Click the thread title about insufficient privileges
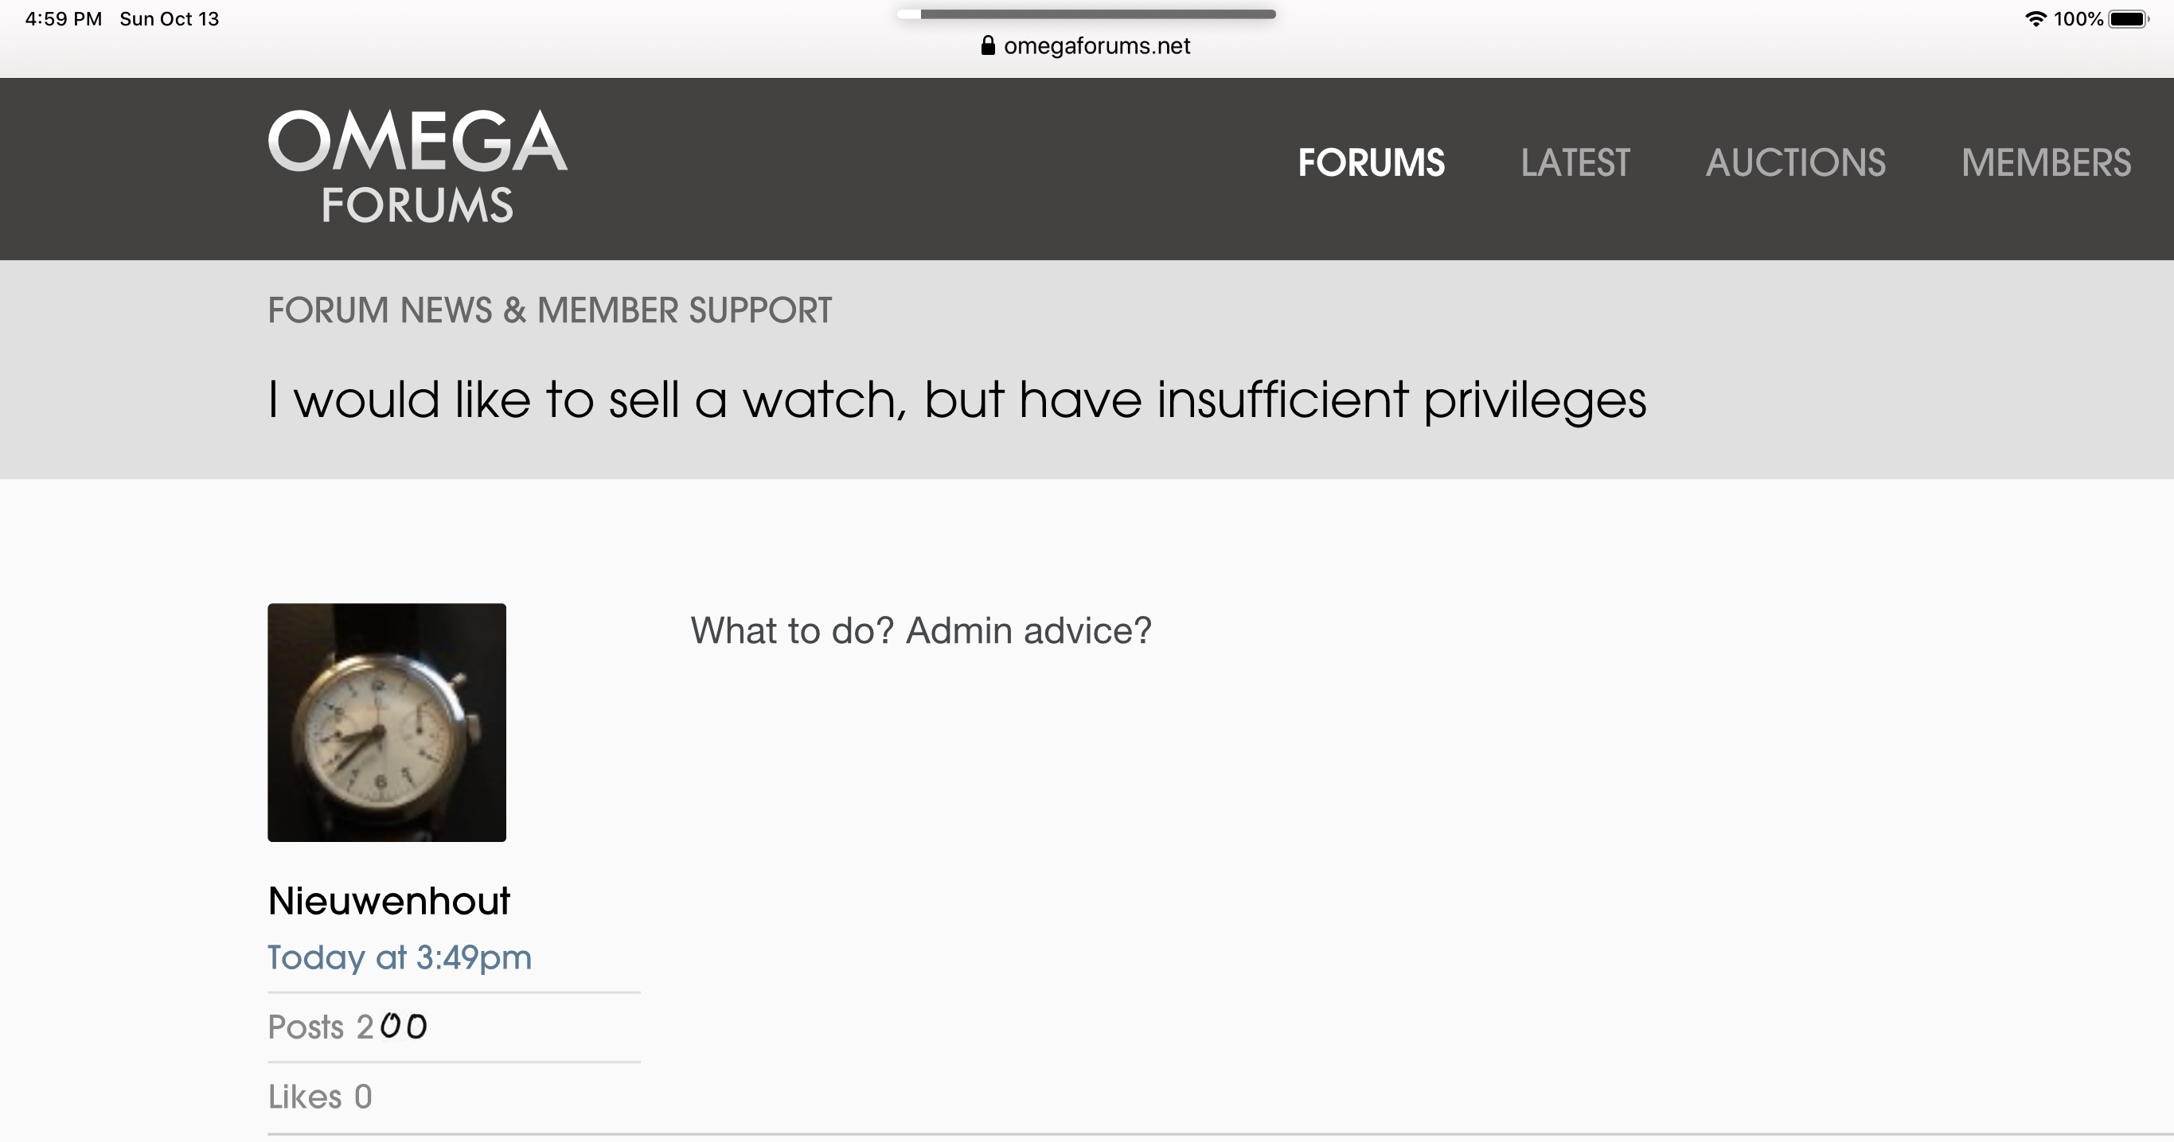The width and height of the screenshot is (2174, 1142). coord(956,399)
